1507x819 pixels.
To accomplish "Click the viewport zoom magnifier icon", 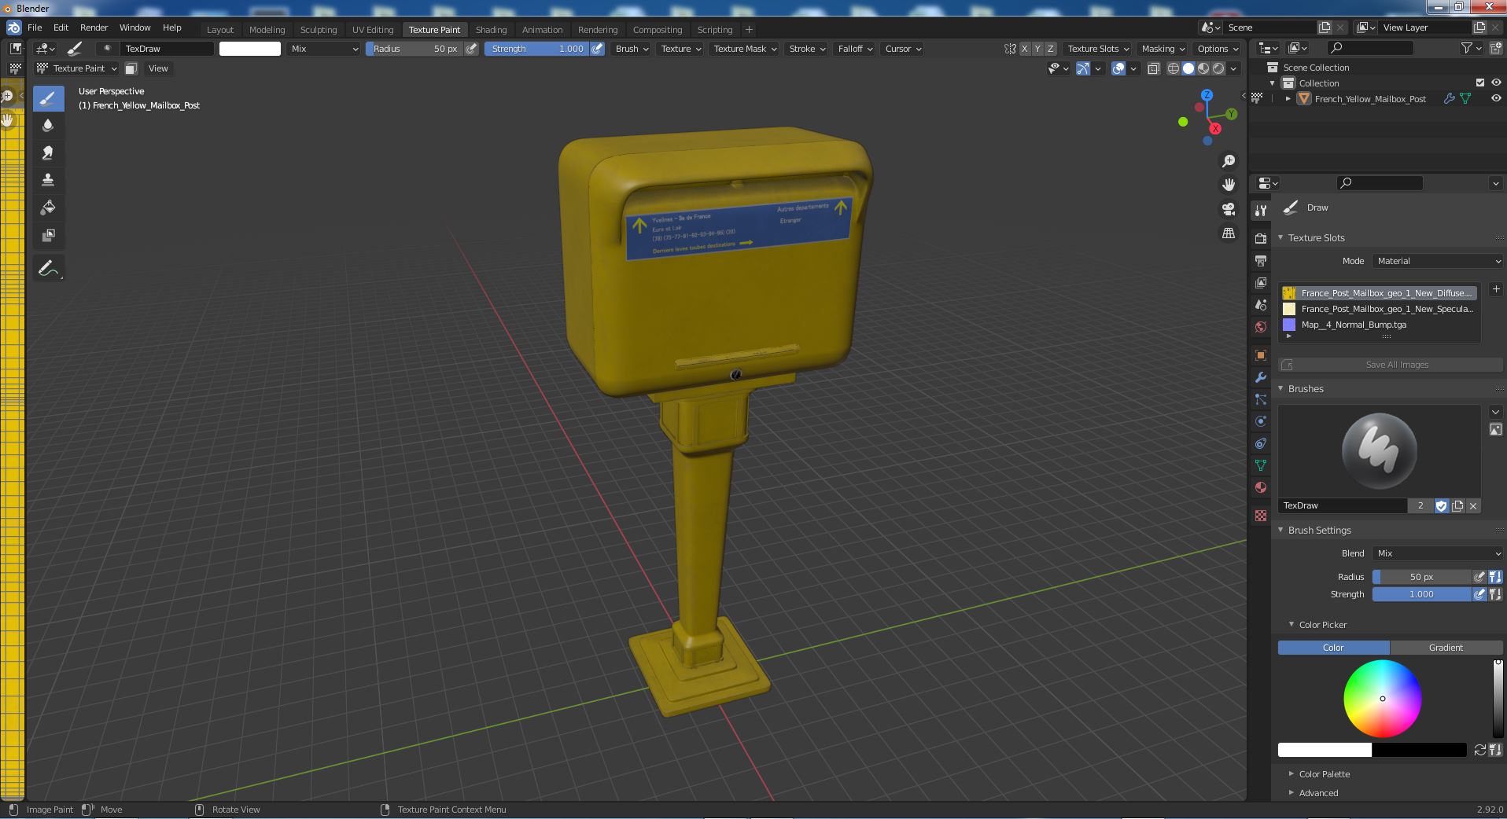I will click(1229, 161).
